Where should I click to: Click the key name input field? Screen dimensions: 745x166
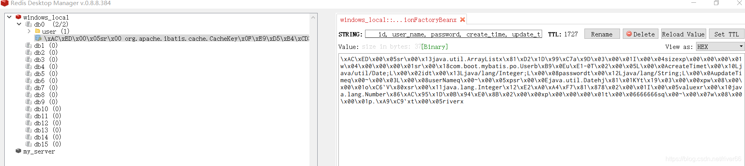coord(454,34)
